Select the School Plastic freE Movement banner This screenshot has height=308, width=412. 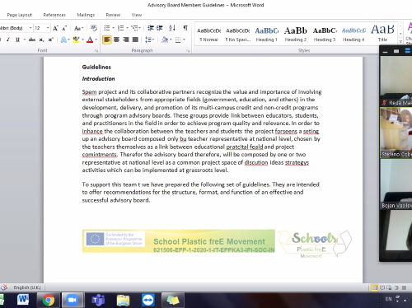point(179,241)
